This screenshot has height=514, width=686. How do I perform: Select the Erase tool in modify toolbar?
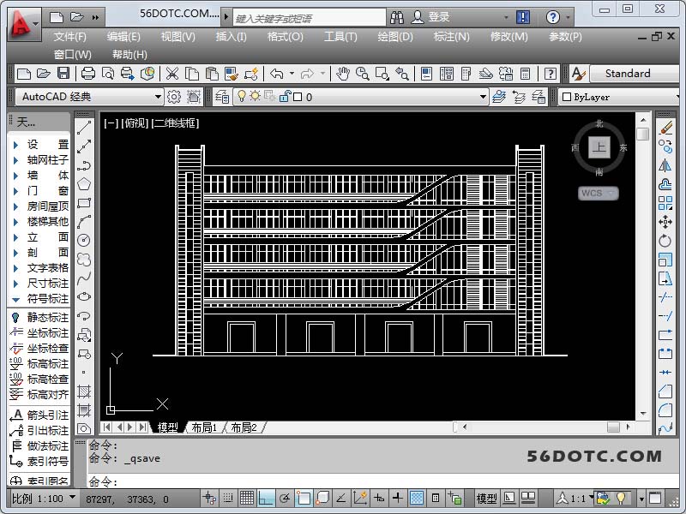[x=665, y=128]
